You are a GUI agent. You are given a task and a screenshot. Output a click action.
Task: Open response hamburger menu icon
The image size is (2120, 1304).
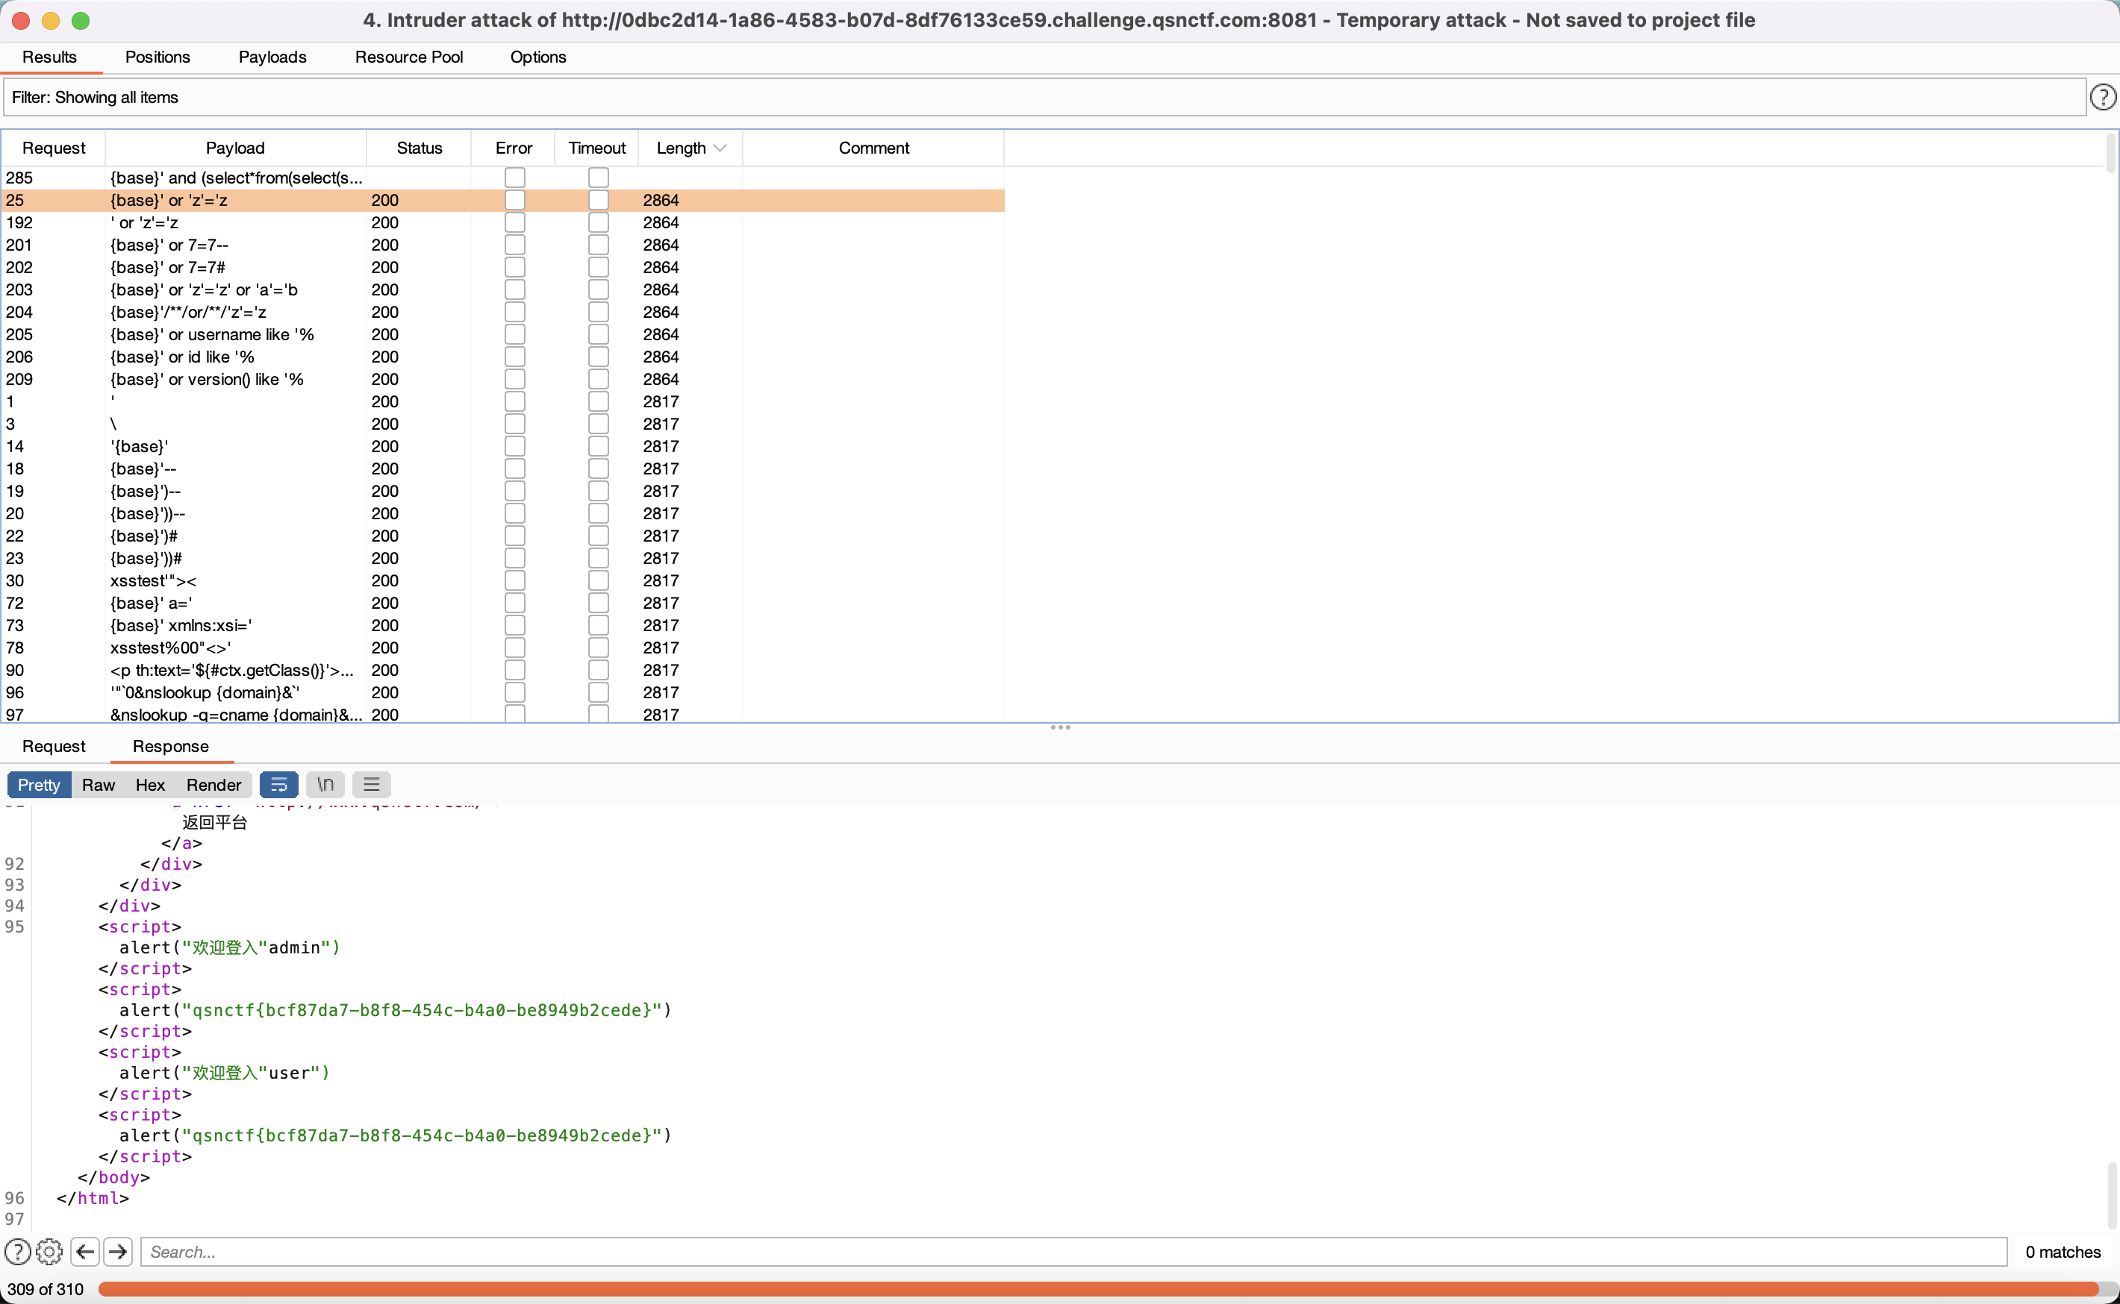(x=372, y=785)
